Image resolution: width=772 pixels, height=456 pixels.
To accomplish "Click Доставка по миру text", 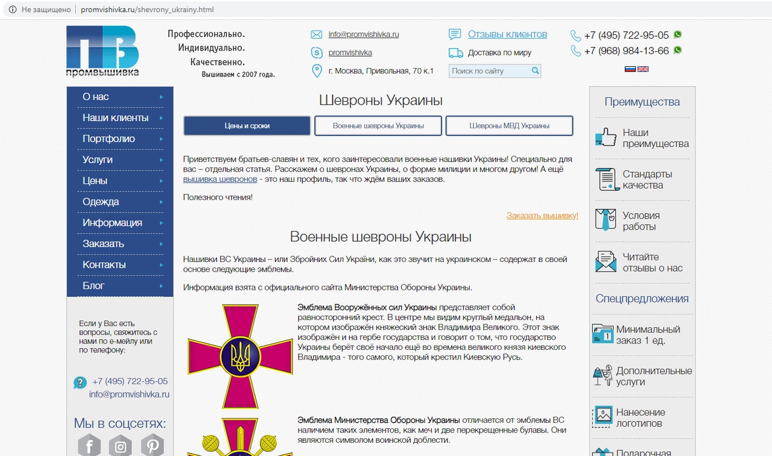I will coord(499,52).
